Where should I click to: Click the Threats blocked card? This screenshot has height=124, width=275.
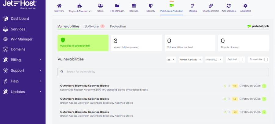click(x=244, y=43)
